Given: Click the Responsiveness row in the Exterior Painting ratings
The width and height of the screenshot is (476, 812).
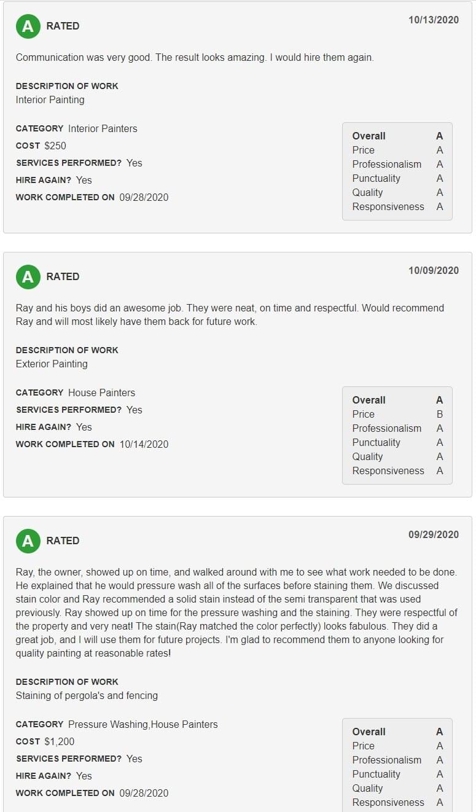Looking at the screenshot, I should tap(397, 470).
